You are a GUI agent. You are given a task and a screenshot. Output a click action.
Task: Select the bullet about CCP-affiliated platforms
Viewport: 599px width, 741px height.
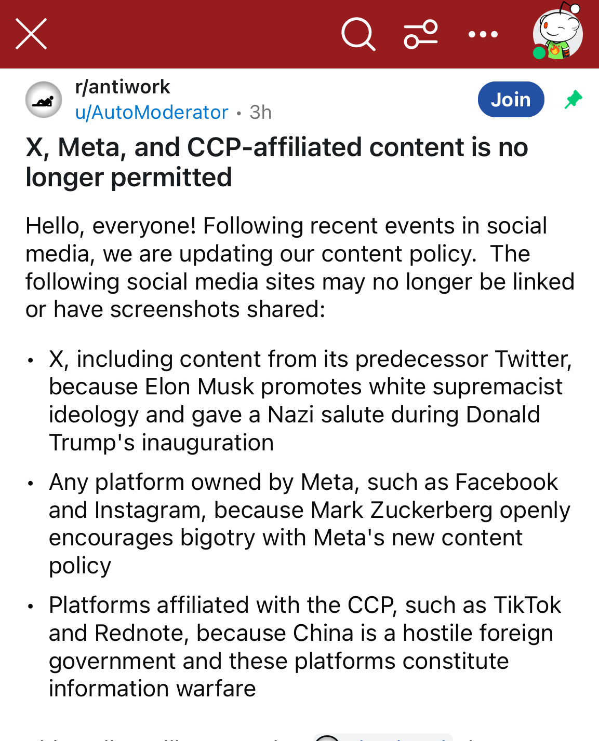click(x=304, y=647)
